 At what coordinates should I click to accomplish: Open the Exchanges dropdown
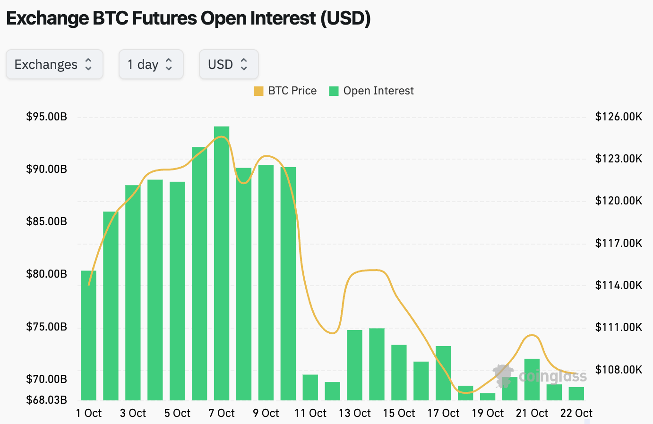(54, 64)
